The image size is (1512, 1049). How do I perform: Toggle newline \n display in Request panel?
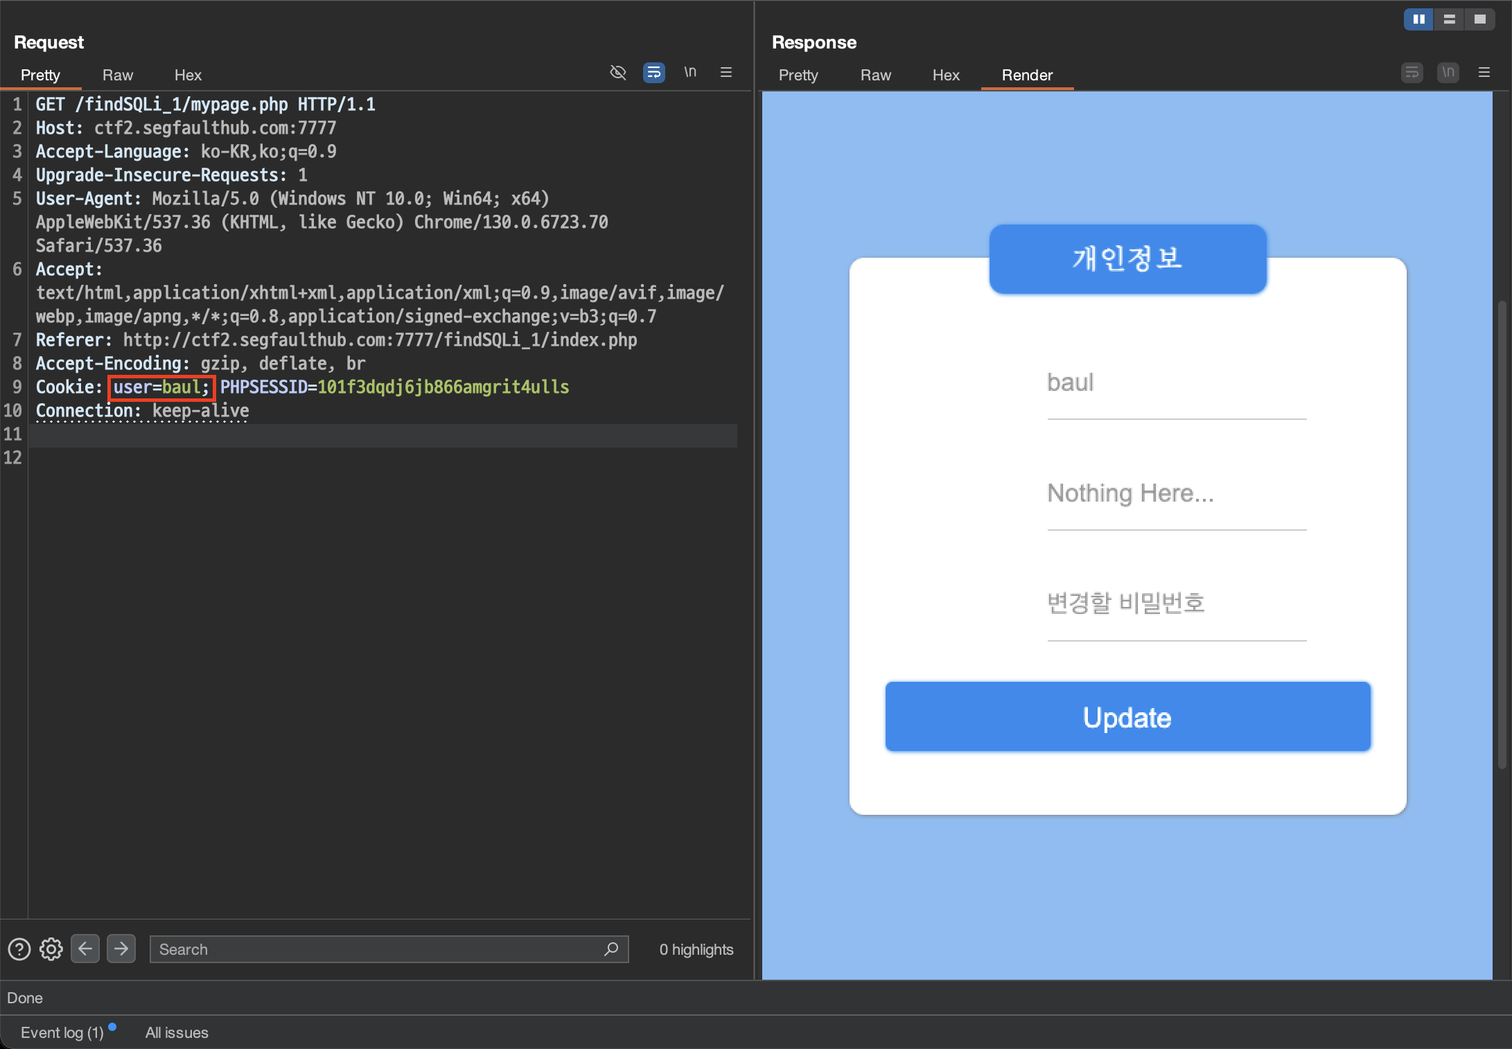coord(689,72)
